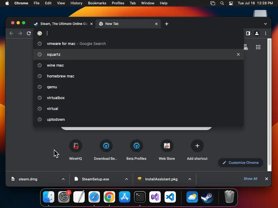
Task: Open the tab search dropdown
Action: (x=266, y=24)
